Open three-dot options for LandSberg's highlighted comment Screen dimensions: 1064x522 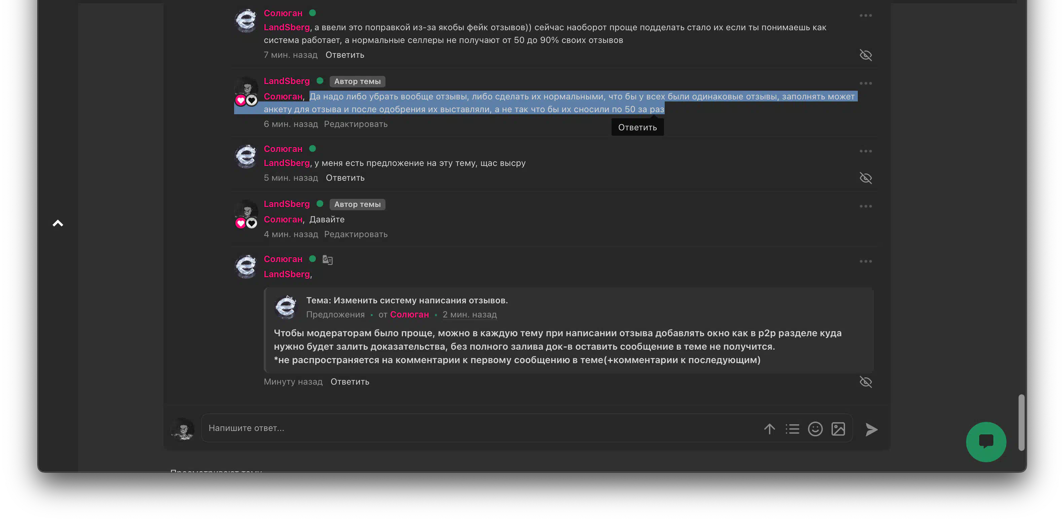coord(865,83)
